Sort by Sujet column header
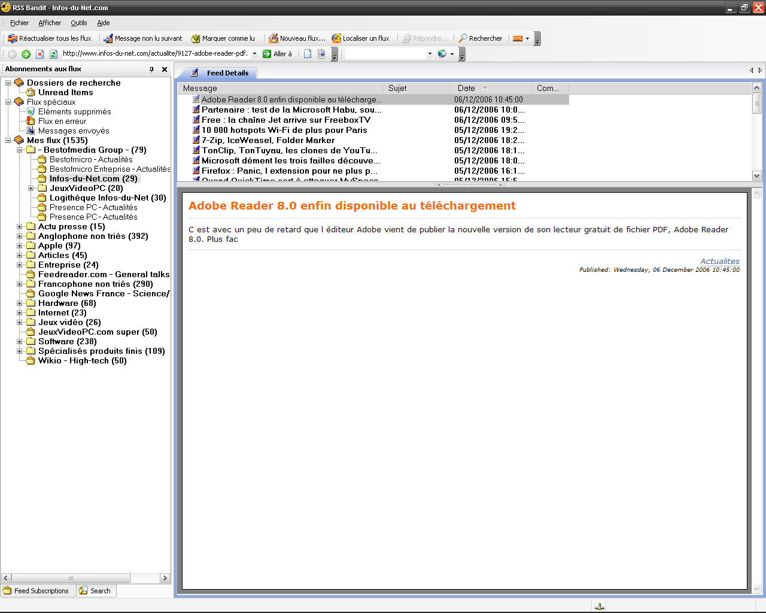Screen dimensions: 766x613 coord(417,89)
